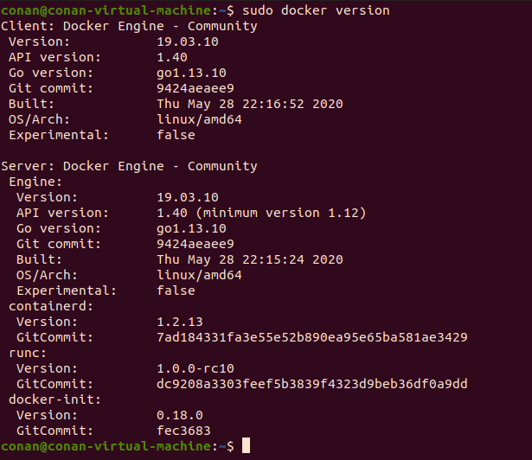Image resolution: width=532 pixels, height=460 pixels.
Task: Select the 'docker-init:' section label
Action: click(55, 399)
